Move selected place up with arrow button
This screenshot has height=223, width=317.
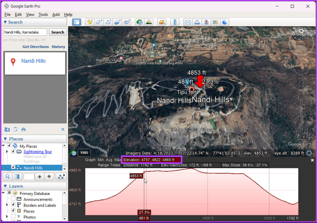point(40,177)
